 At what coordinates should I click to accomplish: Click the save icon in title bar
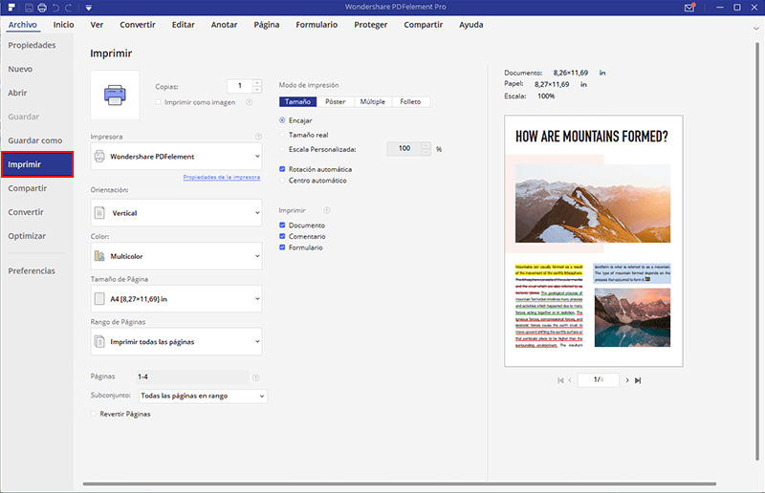[x=29, y=8]
